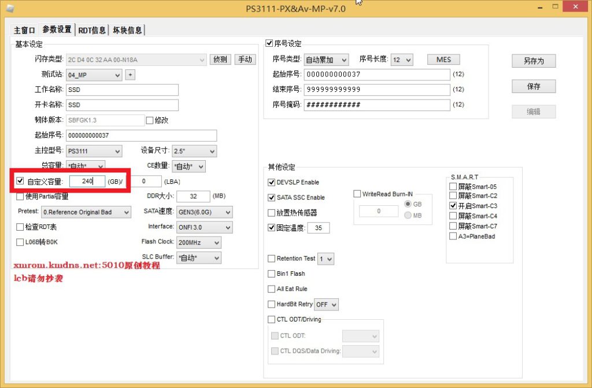Viewport: 592px width, 388px height.
Task: Click the 保存 button
Action: coord(533,86)
